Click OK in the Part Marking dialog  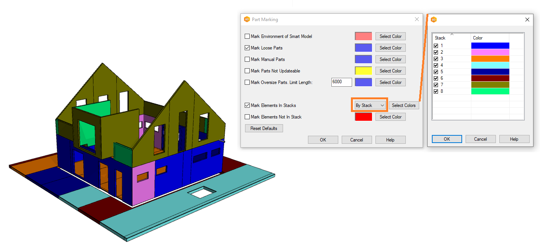click(x=323, y=140)
